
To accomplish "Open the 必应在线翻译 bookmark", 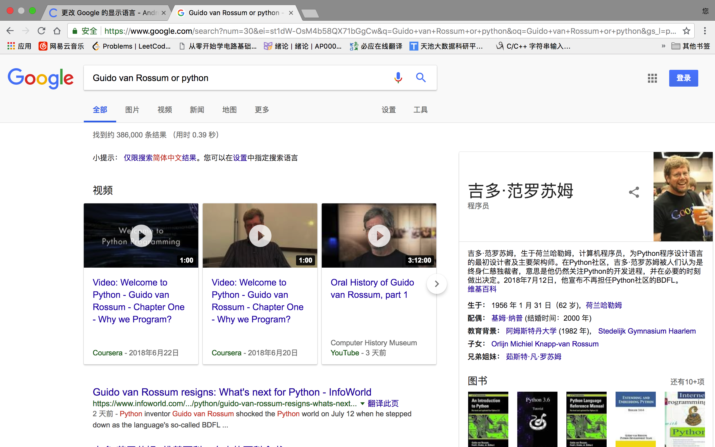I will (x=376, y=46).
